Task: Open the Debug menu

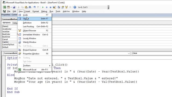Action: pyautogui.click(x=44, y=11)
